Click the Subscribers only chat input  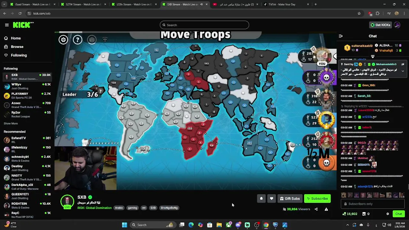[373, 204]
